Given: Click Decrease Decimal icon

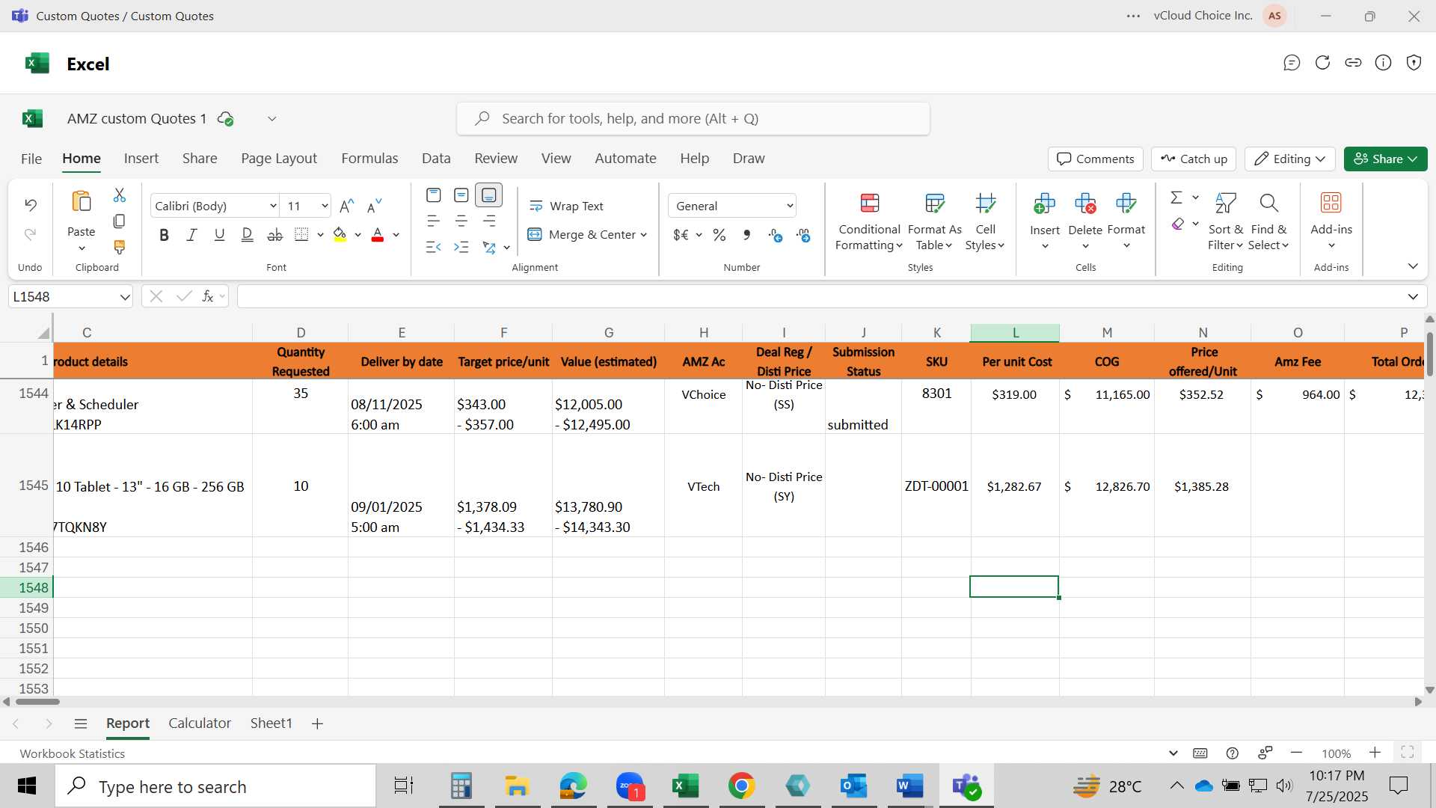Looking at the screenshot, I should 803,236.
